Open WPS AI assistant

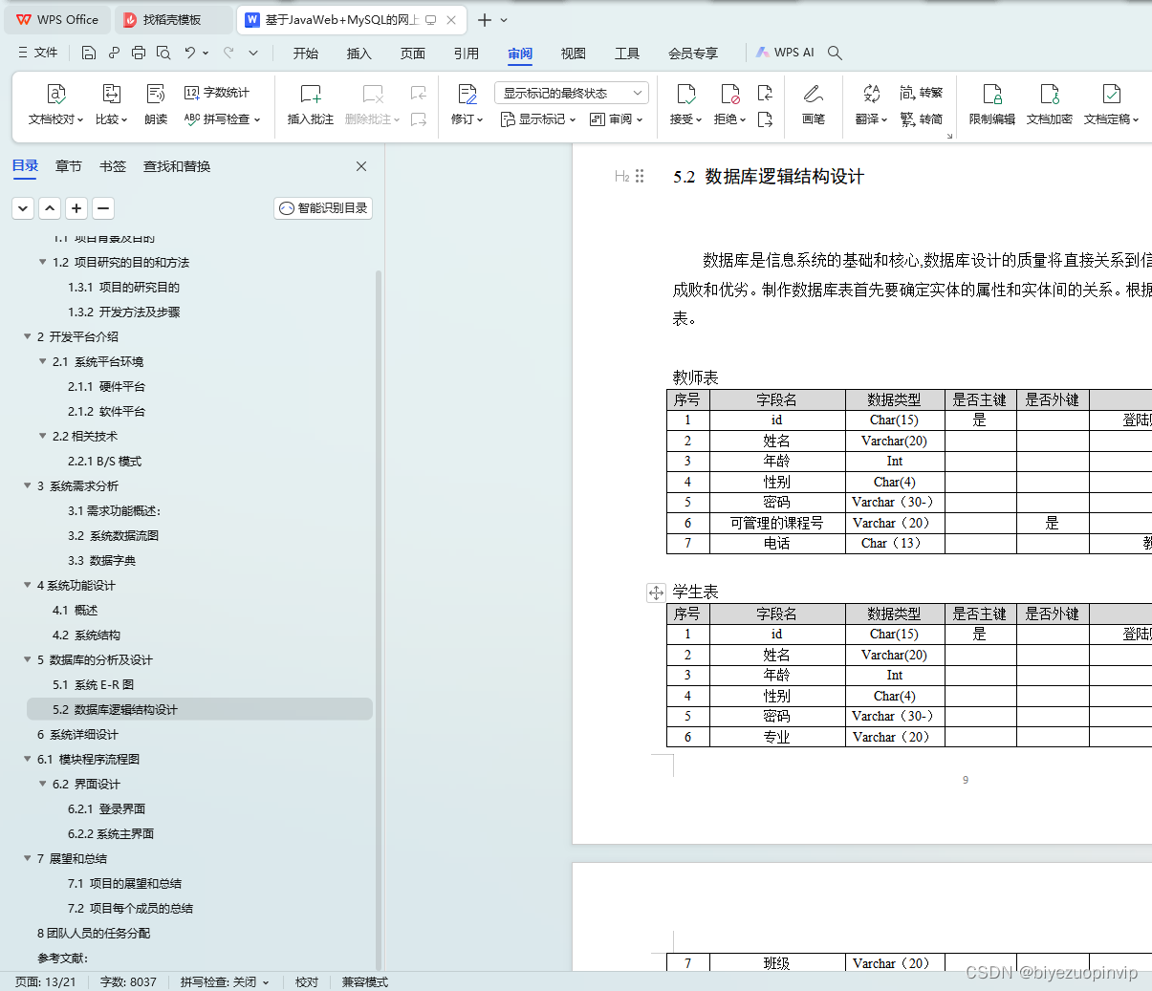click(x=785, y=53)
